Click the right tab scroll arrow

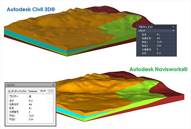point(52,91)
